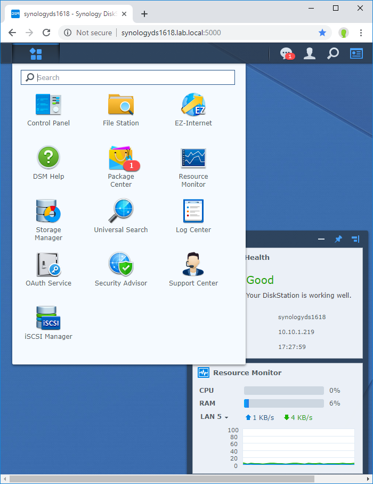The height and width of the screenshot is (484, 373).
Task: Go back in browser
Action: pyautogui.click(x=12, y=33)
